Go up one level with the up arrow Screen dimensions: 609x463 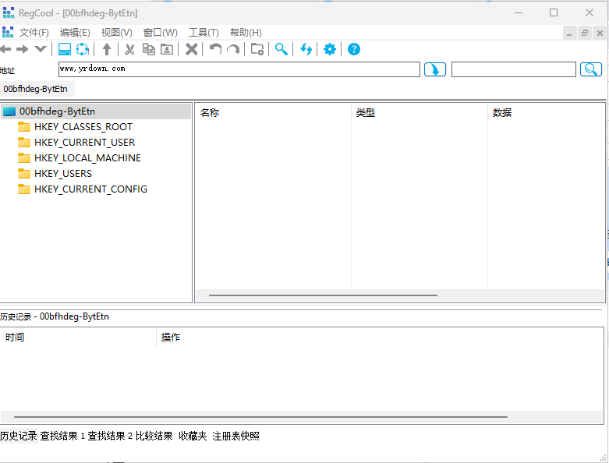pyautogui.click(x=107, y=49)
